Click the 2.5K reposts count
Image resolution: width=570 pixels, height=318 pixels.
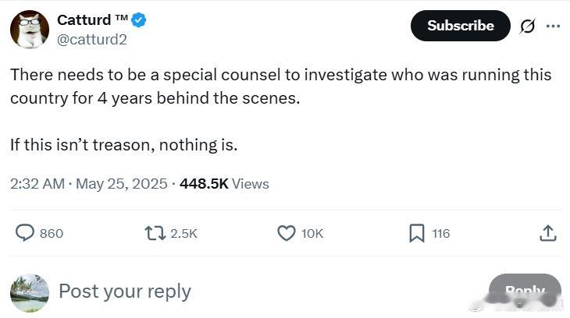[183, 233]
